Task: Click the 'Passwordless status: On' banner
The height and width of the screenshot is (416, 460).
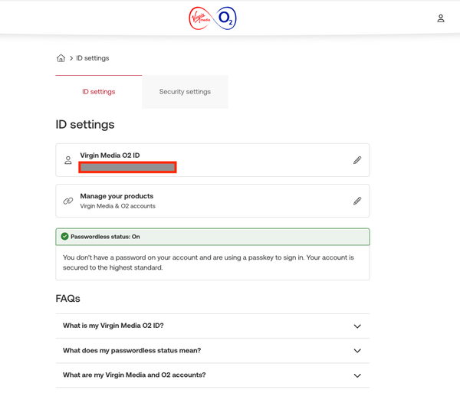Action: (x=212, y=237)
